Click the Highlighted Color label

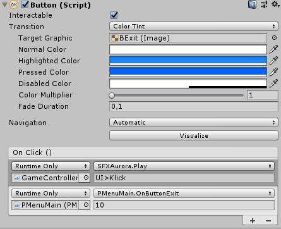pyautogui.click(x=49, y=61)
